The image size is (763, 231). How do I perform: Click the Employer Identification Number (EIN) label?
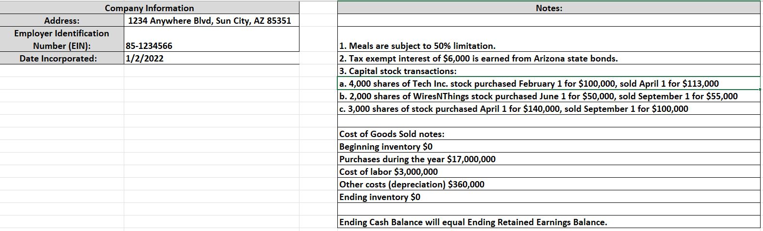[62, 39]
